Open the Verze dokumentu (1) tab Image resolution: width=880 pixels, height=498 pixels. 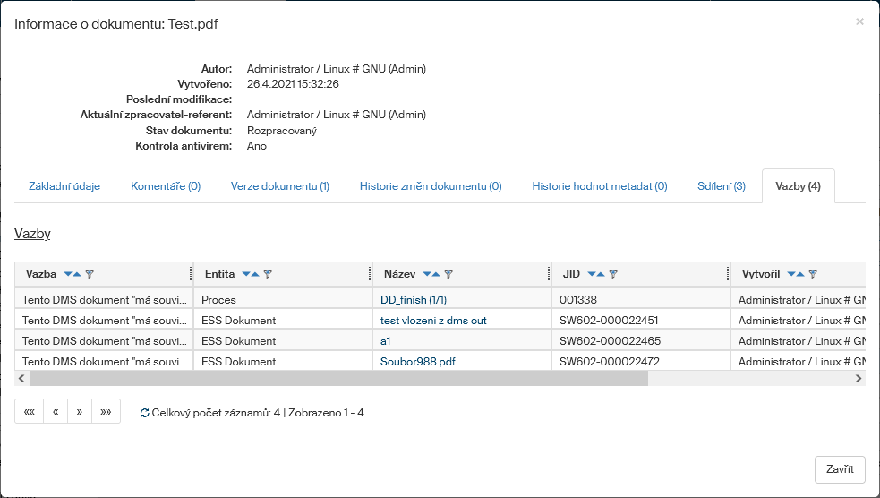coord(280,186)
